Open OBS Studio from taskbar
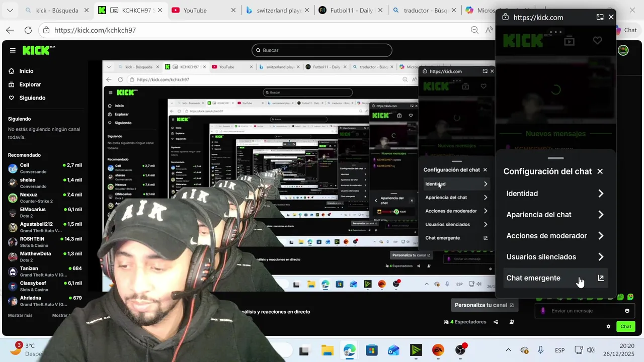This screenshot has width=644, height=362. [460, 350]
